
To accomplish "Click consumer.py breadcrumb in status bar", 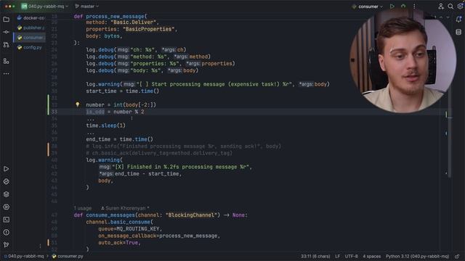I will pos(68,256).
